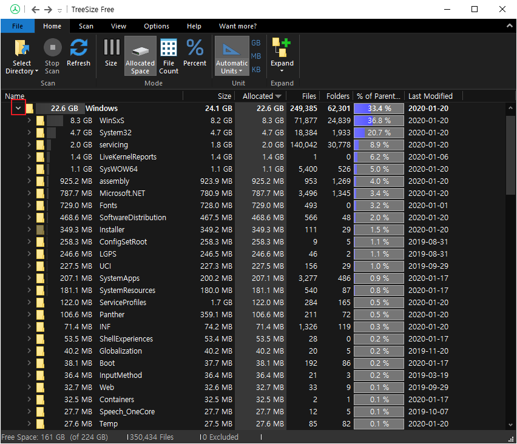Click the Expand icon button
Image resolution: width=517 pixels, height=444 pixels.
pos(281,47)
